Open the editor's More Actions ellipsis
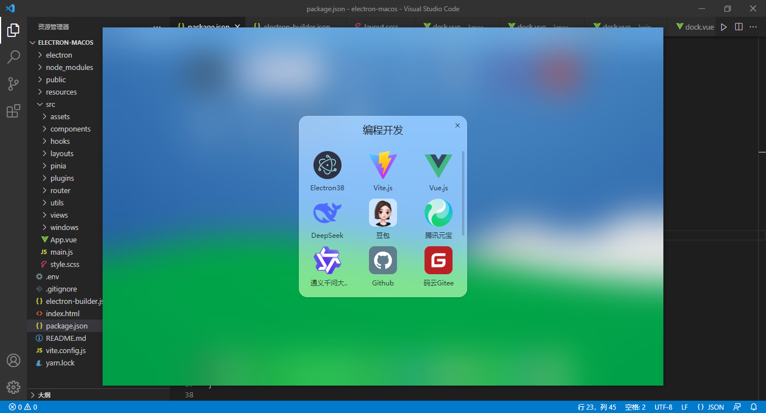The image size is (766, 413). tap(753, 27)
